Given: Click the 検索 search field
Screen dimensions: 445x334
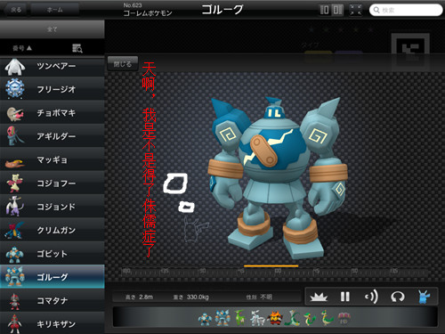Looking at the screenshot, I should 406,10.
